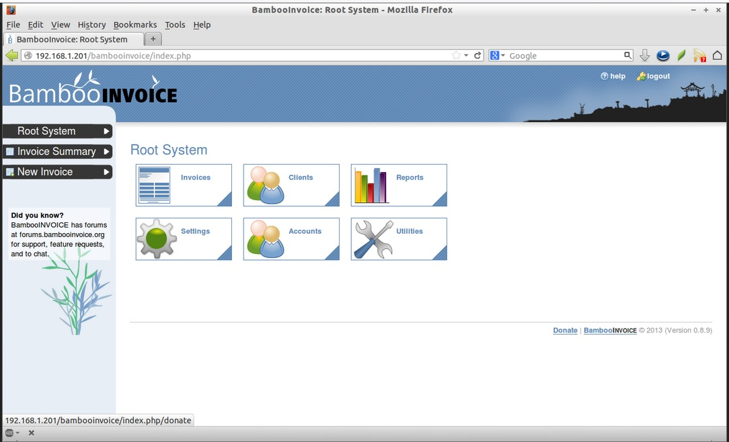Open the View menu
729x442 pixels.
tap(61, 25)
